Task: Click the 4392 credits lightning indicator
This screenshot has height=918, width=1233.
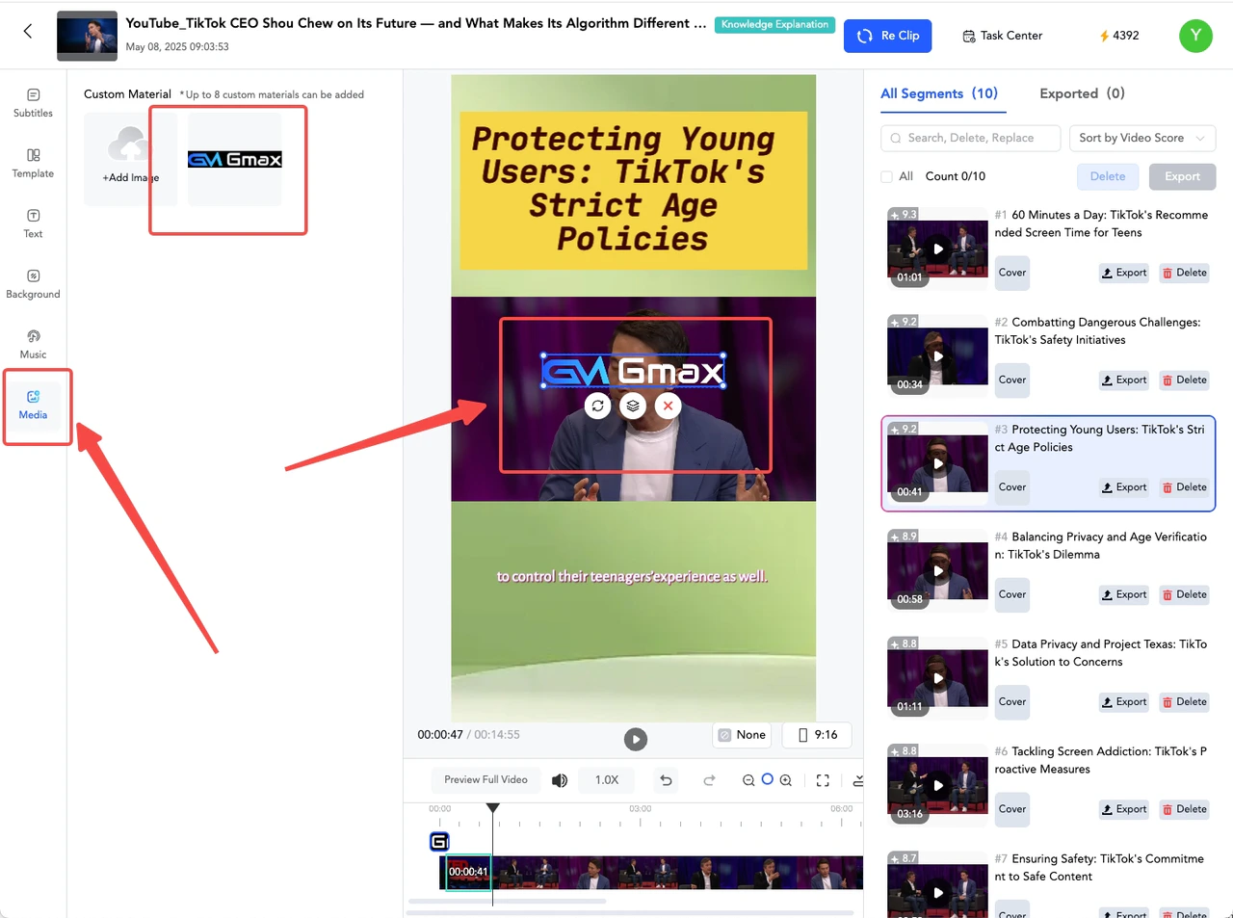Action: 1119,36
